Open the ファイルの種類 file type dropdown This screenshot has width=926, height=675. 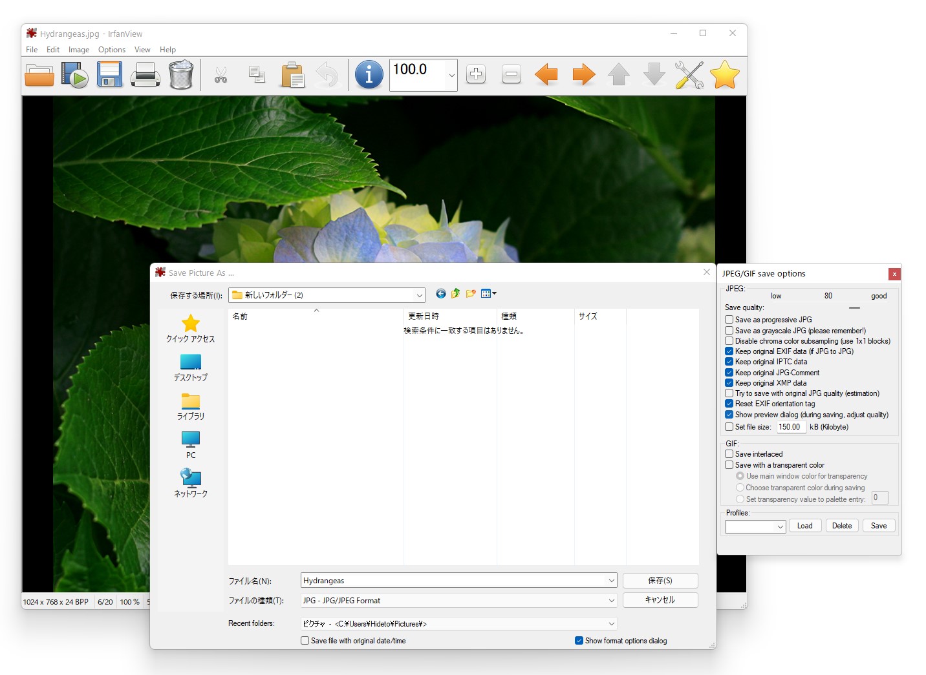point(611,601)
